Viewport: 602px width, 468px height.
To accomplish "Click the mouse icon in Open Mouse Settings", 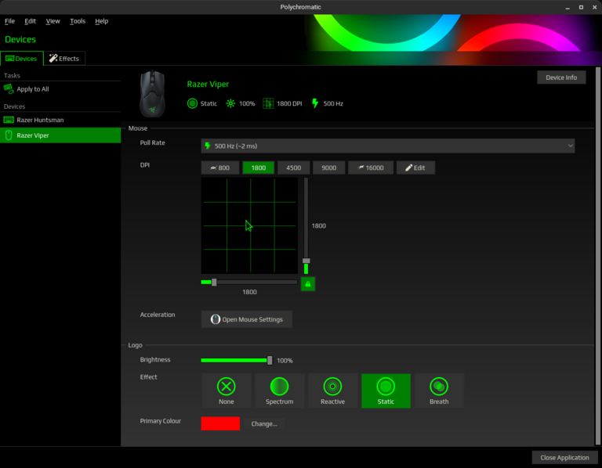I will pyautogui.click(x=216, y=319).
